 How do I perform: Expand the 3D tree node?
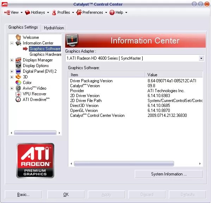(x=12, y=77)
